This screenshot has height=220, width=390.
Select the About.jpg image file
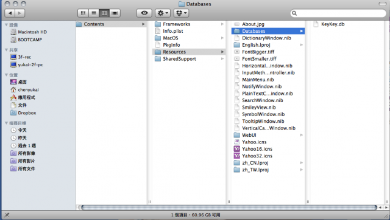[x=268, y=24]
